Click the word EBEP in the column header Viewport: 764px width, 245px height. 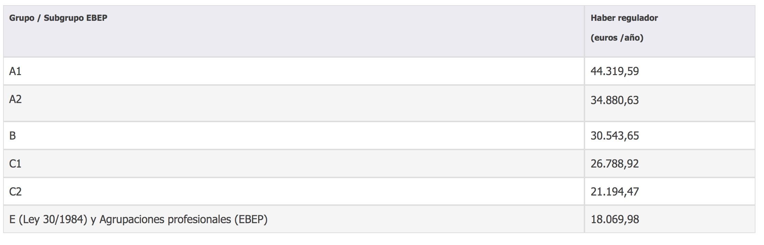(97, 18)
